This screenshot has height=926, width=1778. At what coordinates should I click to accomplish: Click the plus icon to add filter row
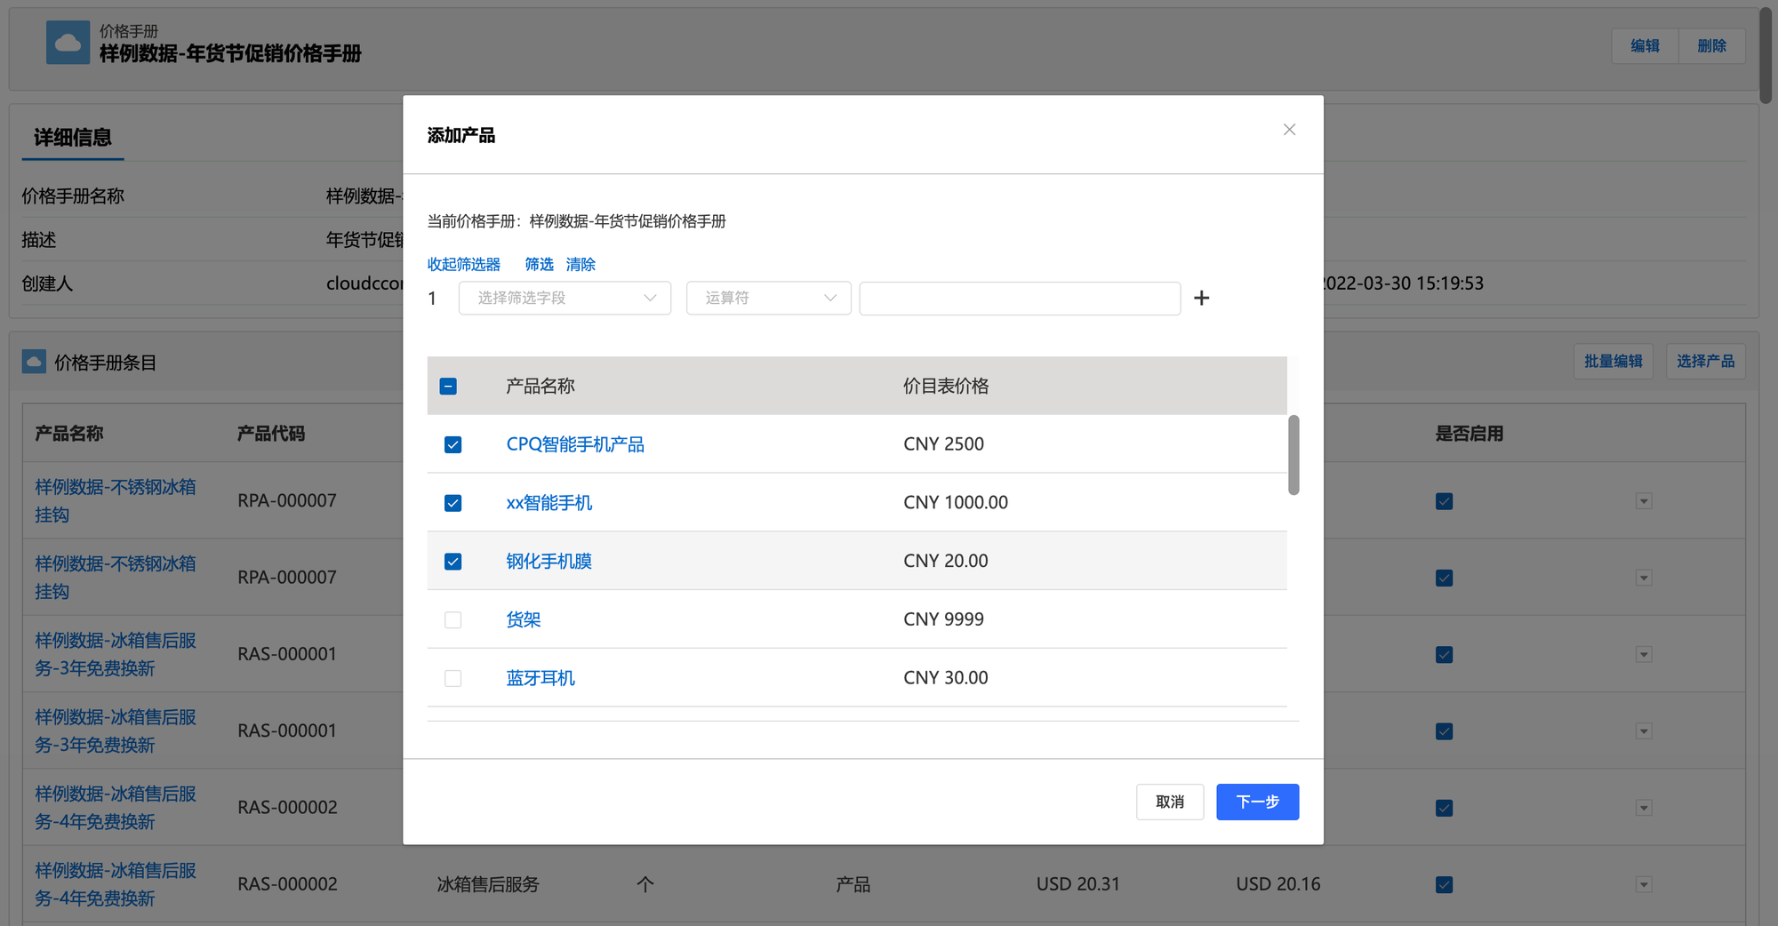[1201, 299]
